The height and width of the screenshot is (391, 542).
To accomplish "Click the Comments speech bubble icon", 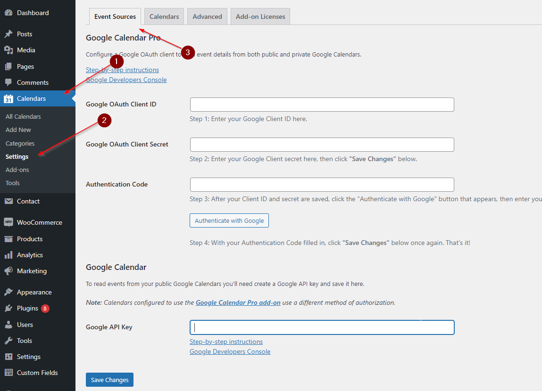I will click(8, 82).
